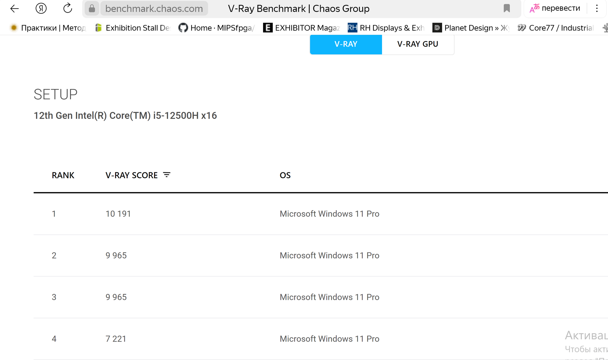The image size is (608, 360).
Task: Reload the page with refresh icon
Action: click(x=68, y=8)
